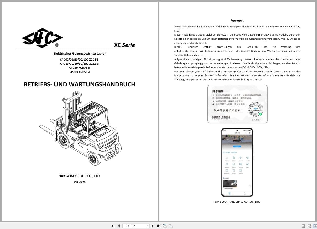Select the continuous scrolling layout icon

(309, 226)
